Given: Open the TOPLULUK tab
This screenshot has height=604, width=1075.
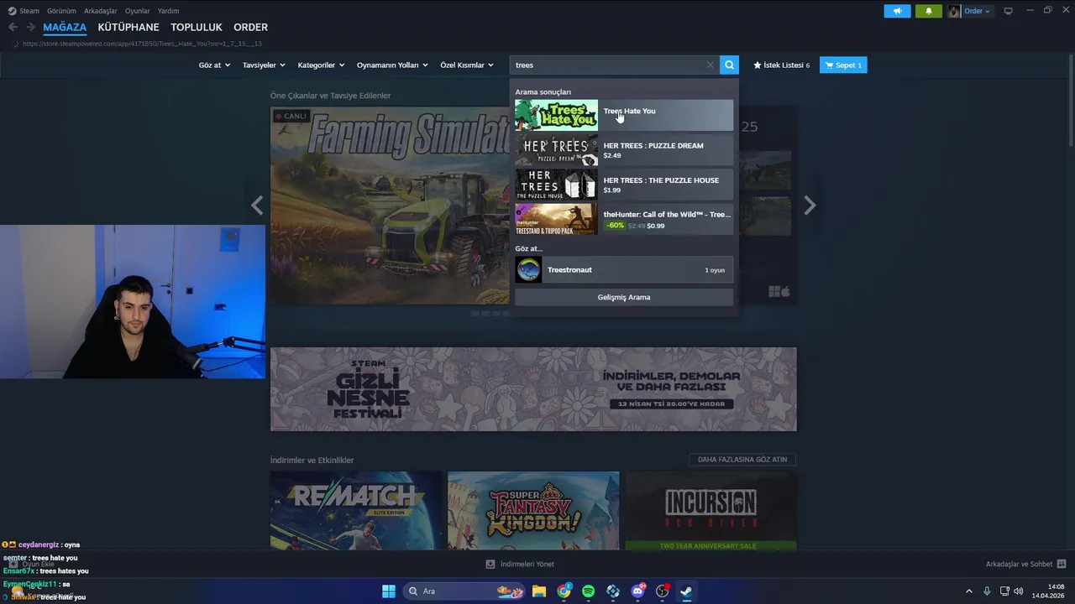Looking at the screenshot, I should (197, 27).
